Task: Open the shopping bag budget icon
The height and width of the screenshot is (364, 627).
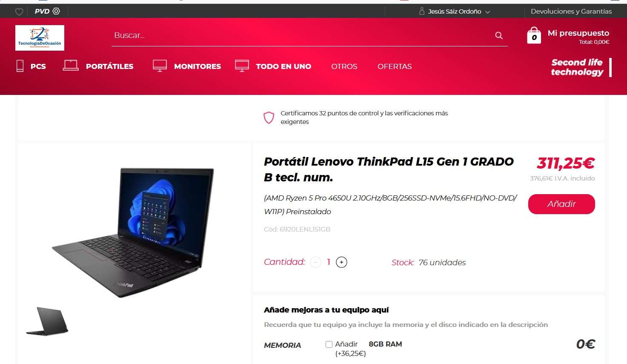Action: coord(534,36)
